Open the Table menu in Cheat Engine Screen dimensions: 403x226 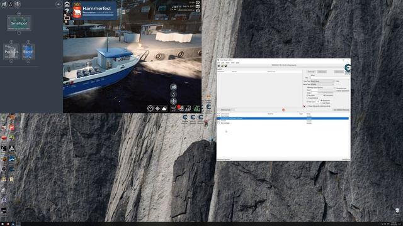coord(227,63)
